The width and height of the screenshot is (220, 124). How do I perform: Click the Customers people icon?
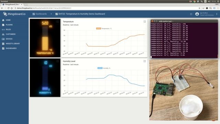[x=3, y=34]
